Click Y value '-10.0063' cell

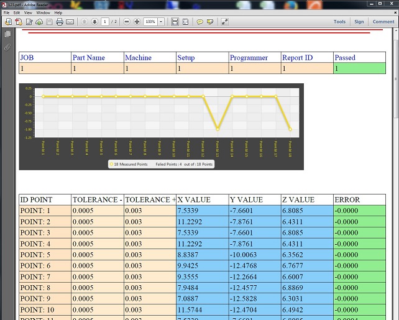(255, 255)
